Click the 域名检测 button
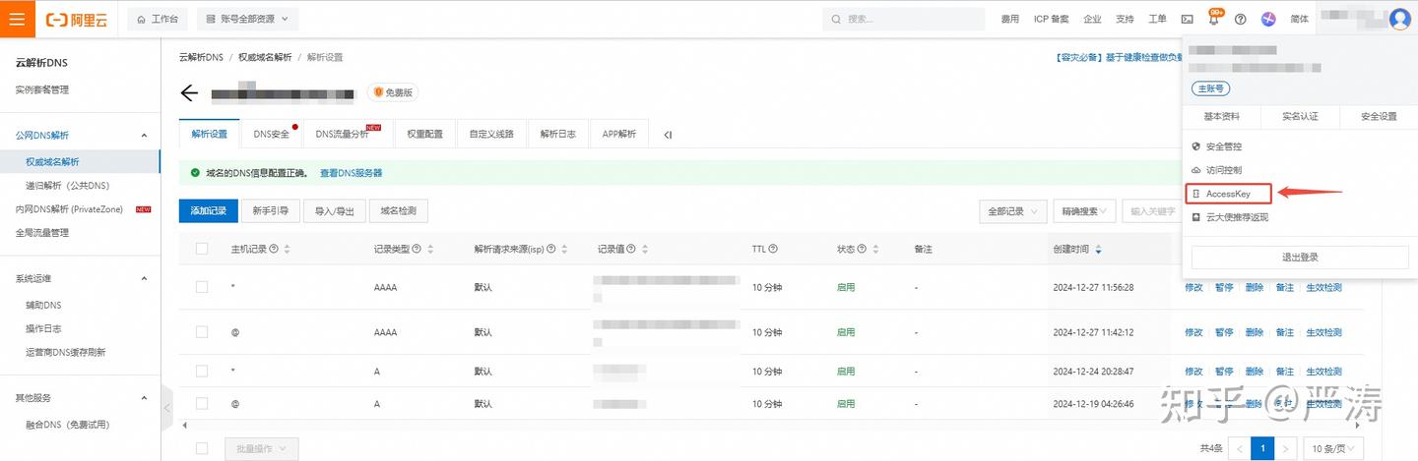Image resolution: width=1418 pixels, height=461 pixels. tap(399, 211)
